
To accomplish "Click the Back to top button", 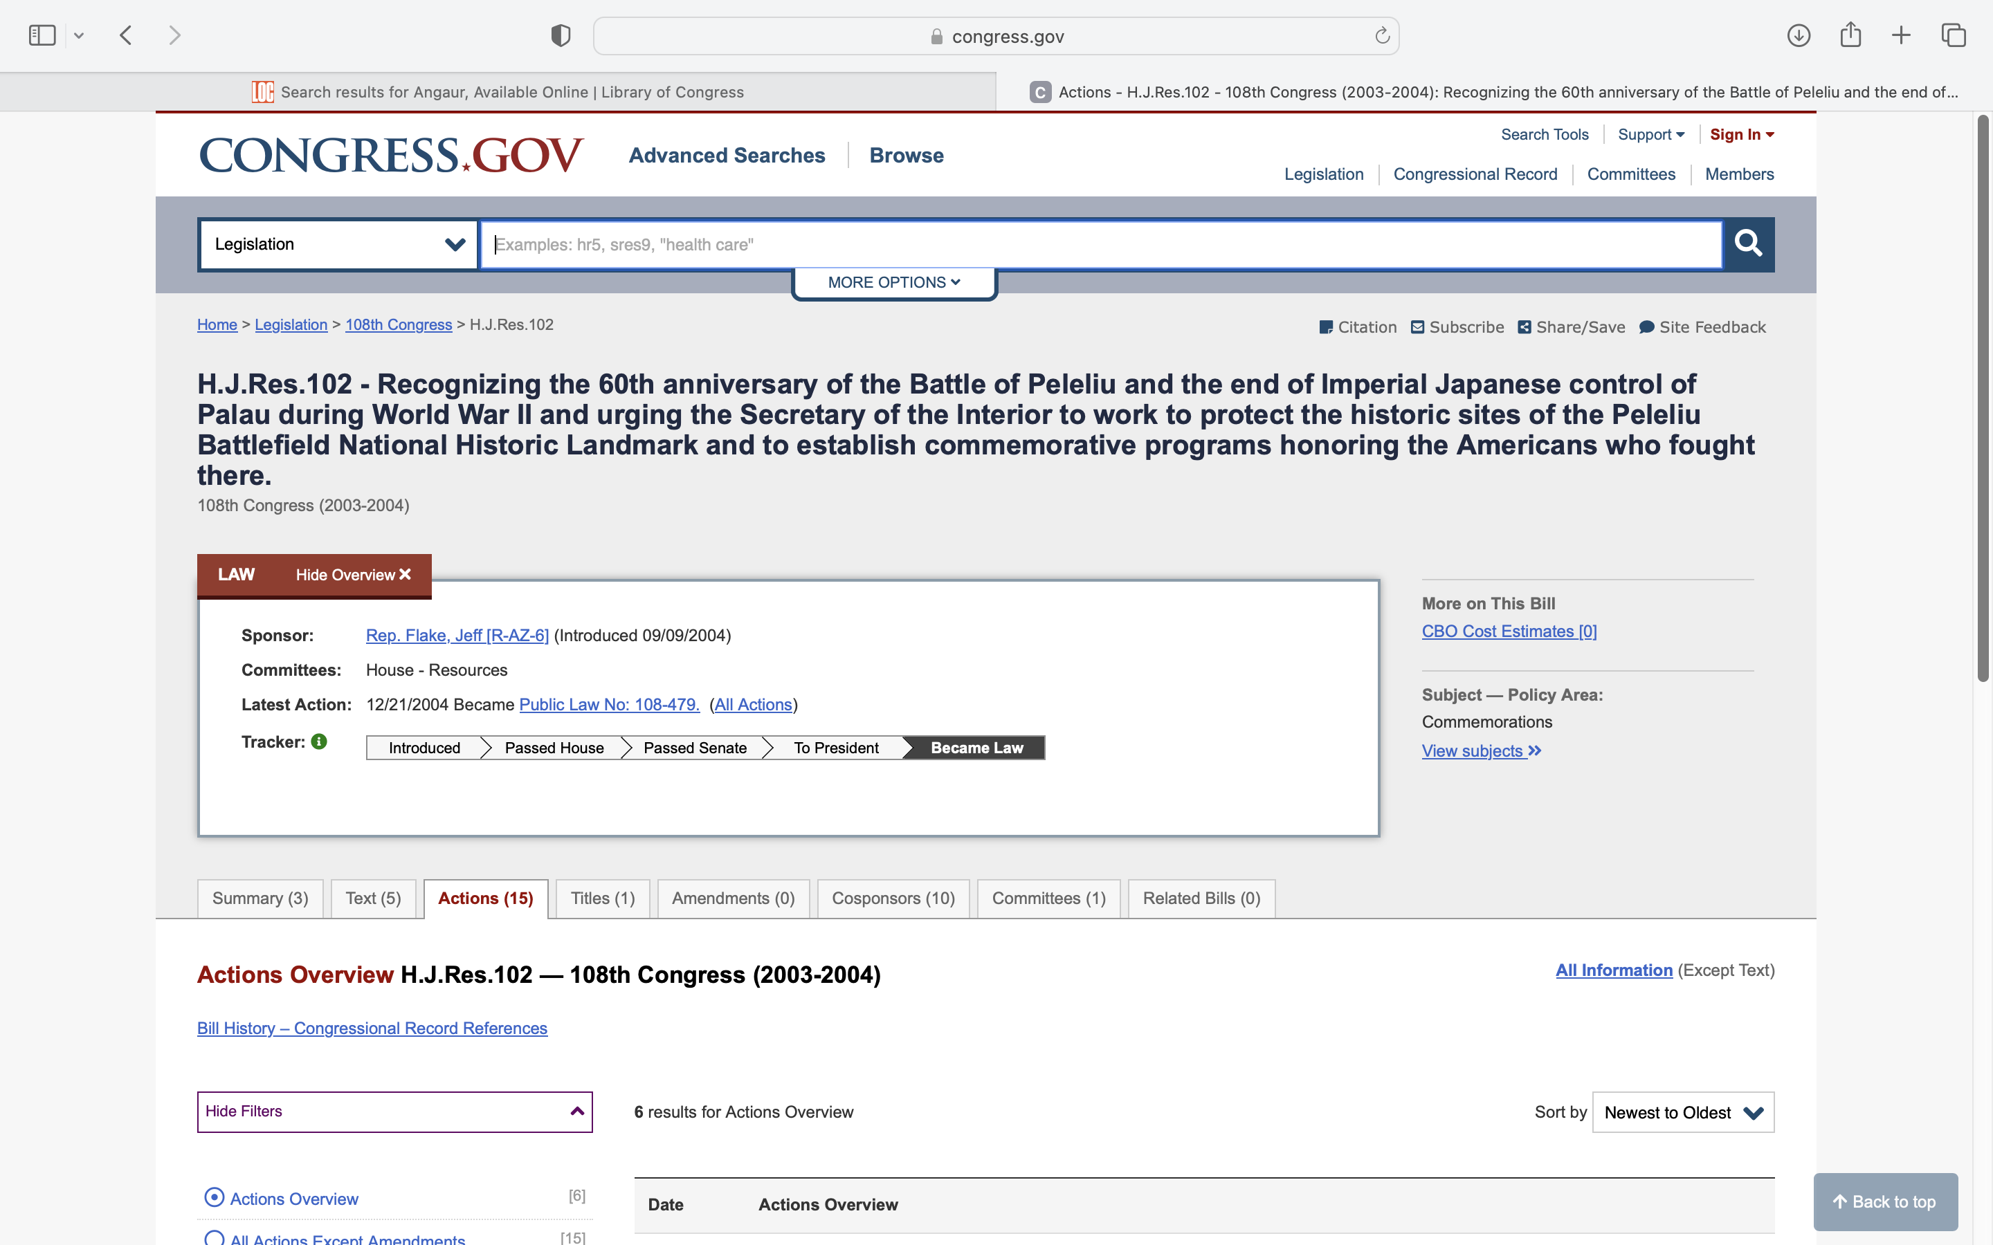I will tap(1884, 1201).
